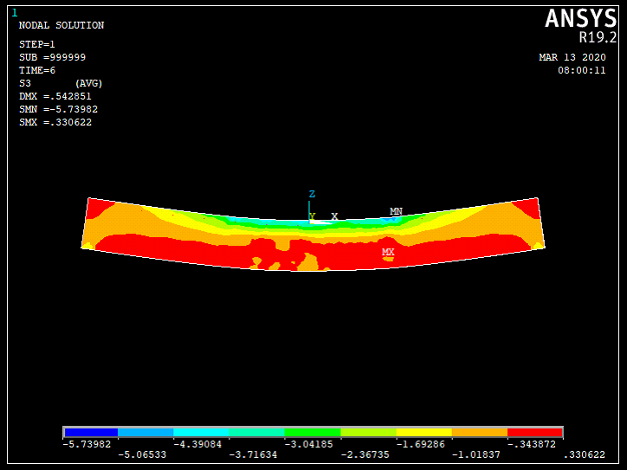Pick the cyan legend color band
The height and width of the screenshot is (470, 627).
click(x=202, y=432)
